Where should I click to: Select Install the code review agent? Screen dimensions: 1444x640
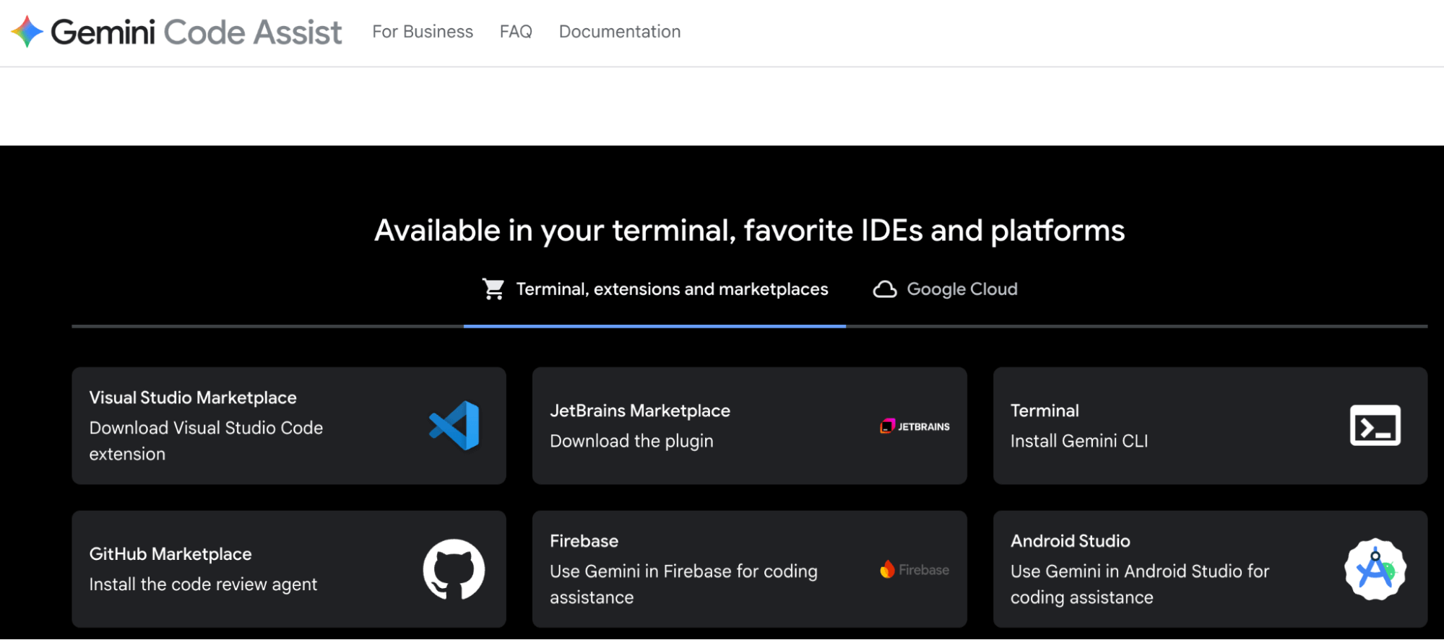[203, 584]
